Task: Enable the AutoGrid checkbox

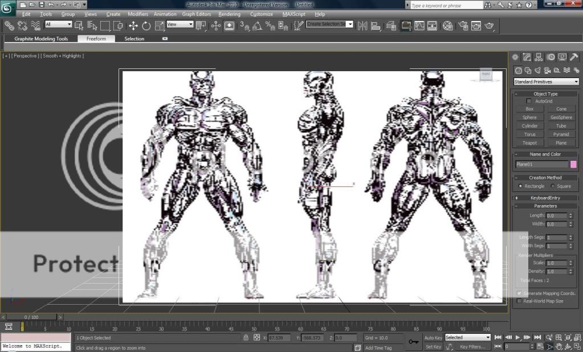Action: click(529, 101)
